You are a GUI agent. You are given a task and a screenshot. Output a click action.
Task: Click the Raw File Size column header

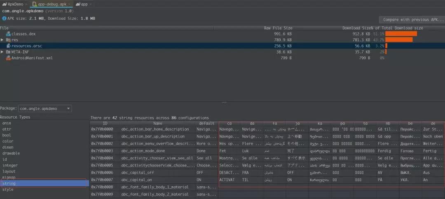pyautogui.click(x=278, y=28)
